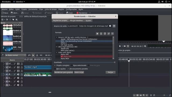
Task: Lock audio track A4
Action: click(x=22, y=85)
